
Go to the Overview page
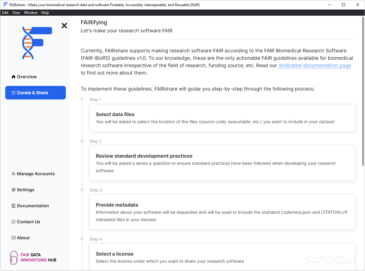[35, 77]
